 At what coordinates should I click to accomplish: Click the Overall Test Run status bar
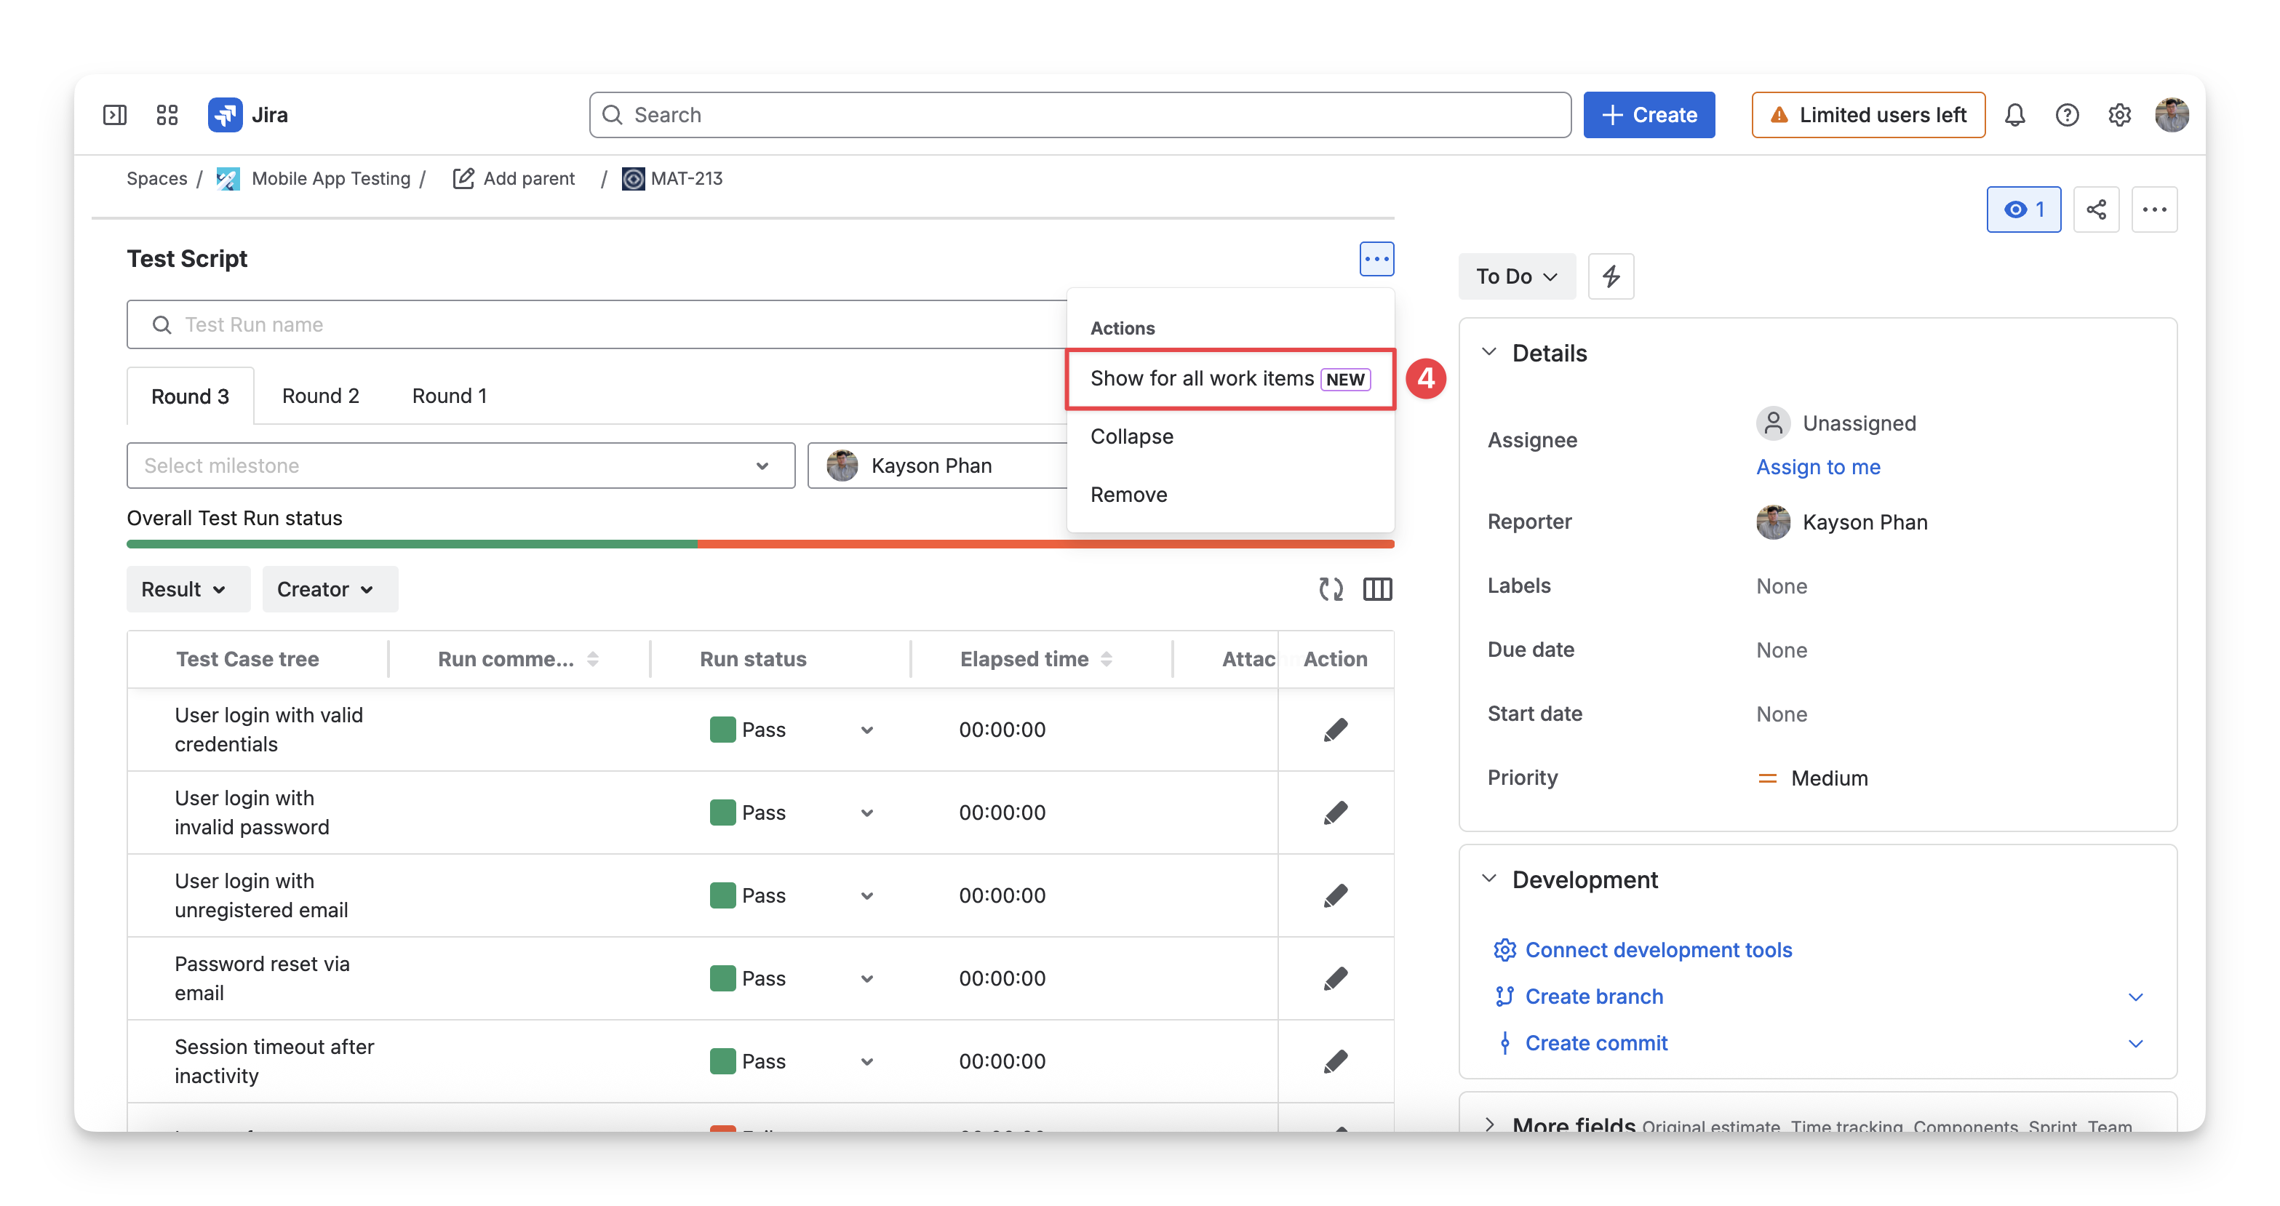760,544
